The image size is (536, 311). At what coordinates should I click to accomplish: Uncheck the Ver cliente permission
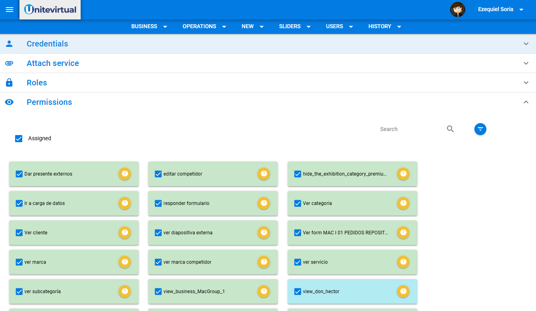point(19,233)
